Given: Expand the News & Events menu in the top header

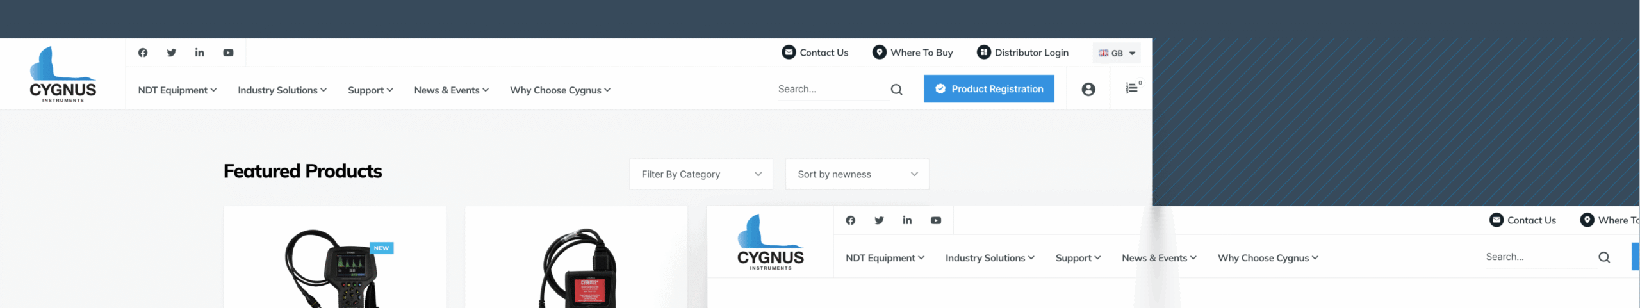Looking at the screenshot, I should 451,90.
